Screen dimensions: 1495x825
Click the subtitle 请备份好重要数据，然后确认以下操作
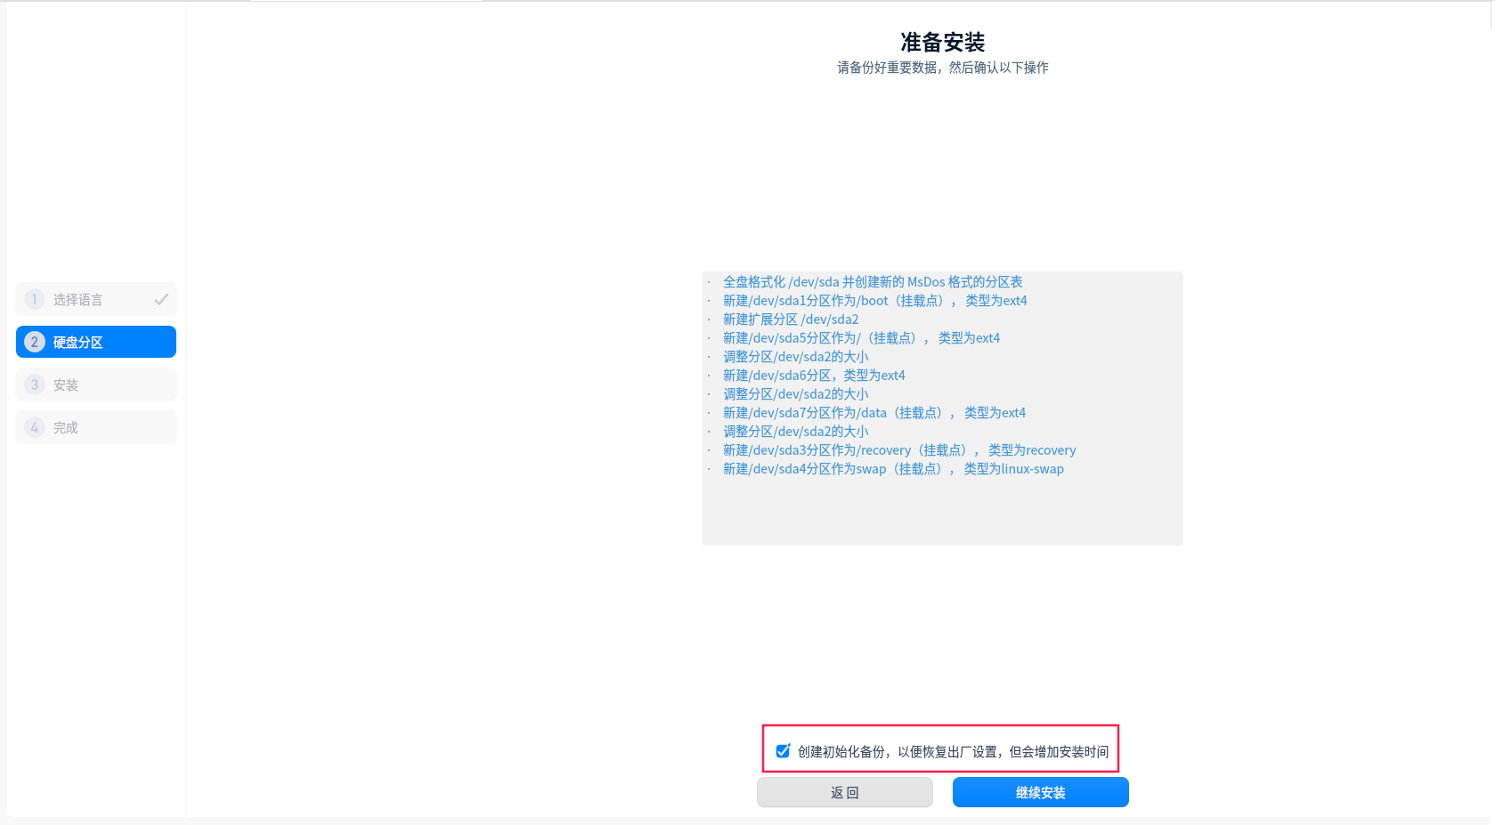[x=942, y=68]
